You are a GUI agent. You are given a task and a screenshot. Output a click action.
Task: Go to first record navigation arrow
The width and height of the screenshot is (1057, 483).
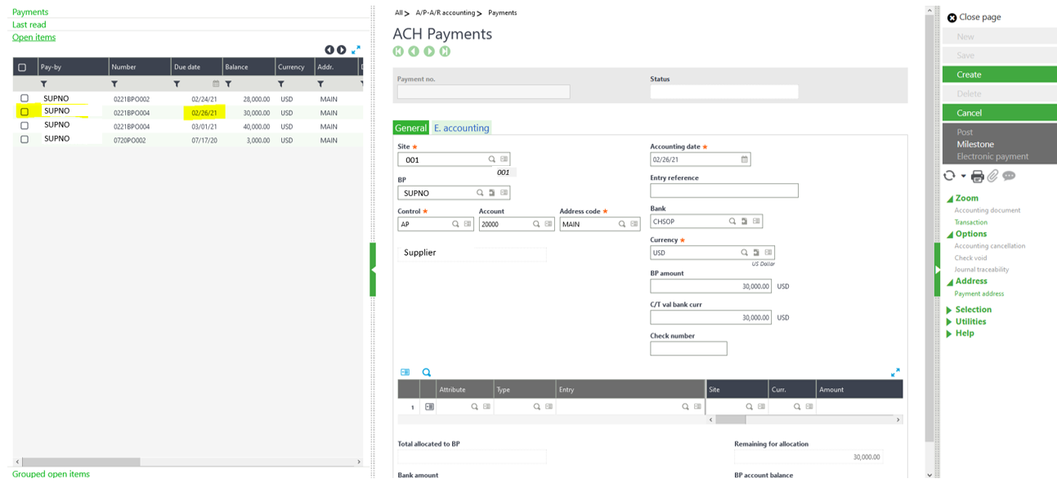(x=398, y=51)
